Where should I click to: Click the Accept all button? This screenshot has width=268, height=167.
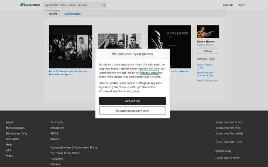(133, 101)
